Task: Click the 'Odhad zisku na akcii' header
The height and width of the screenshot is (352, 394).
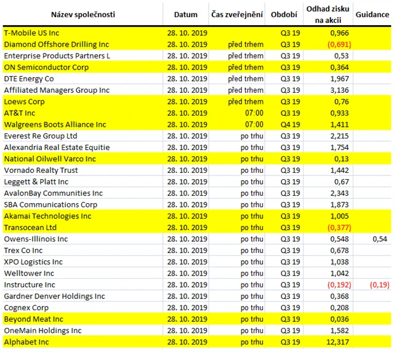Action: pyautogui.click(x=328, y=15)
